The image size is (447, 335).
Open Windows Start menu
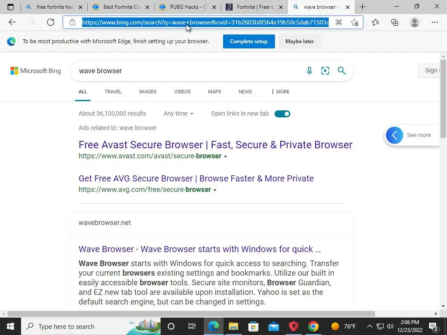tap(10, 326)
